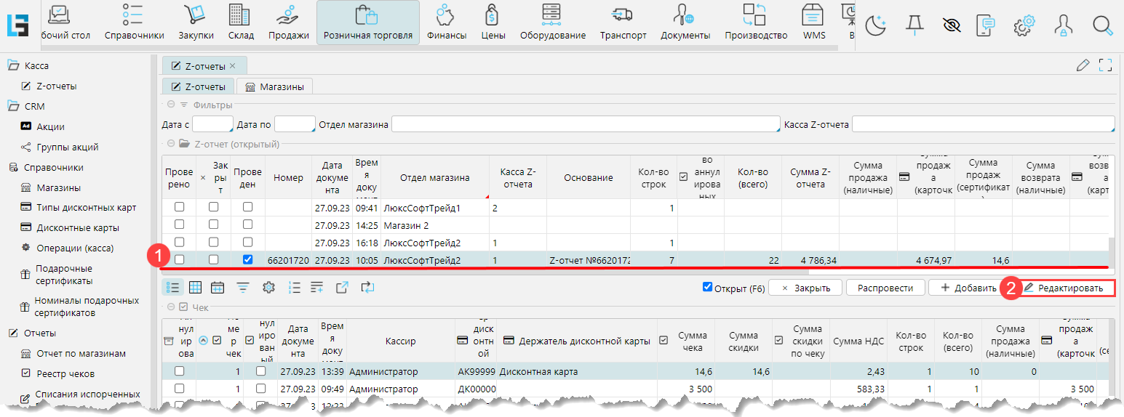Toggle night mode with the moon icon
This screenshot has width=1124, height=417.
click(875, 26)
